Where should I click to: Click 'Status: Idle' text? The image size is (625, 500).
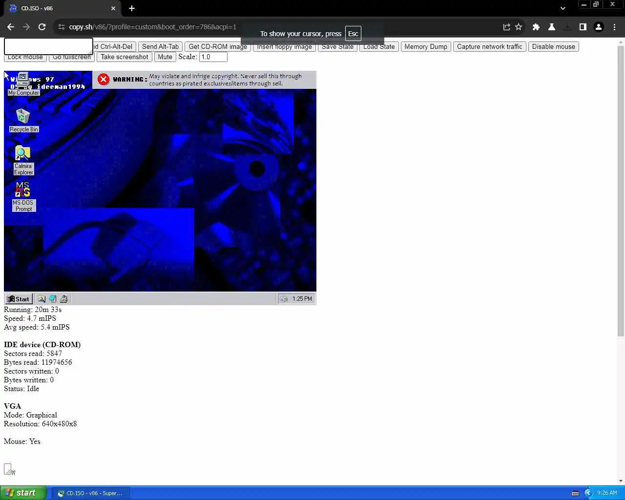[x=21, y=389]
